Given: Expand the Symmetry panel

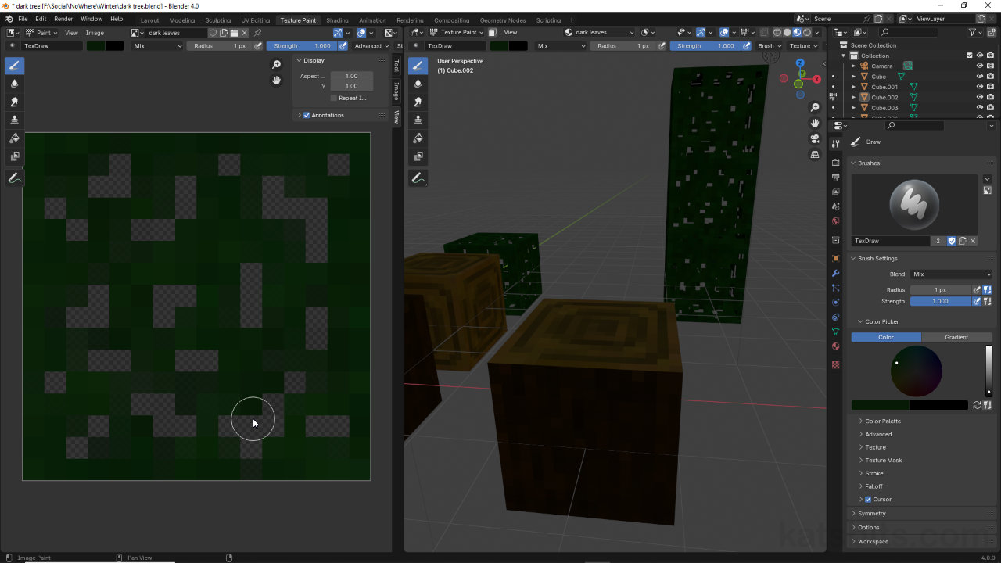Looking at the screenshot, I should 871,513.
